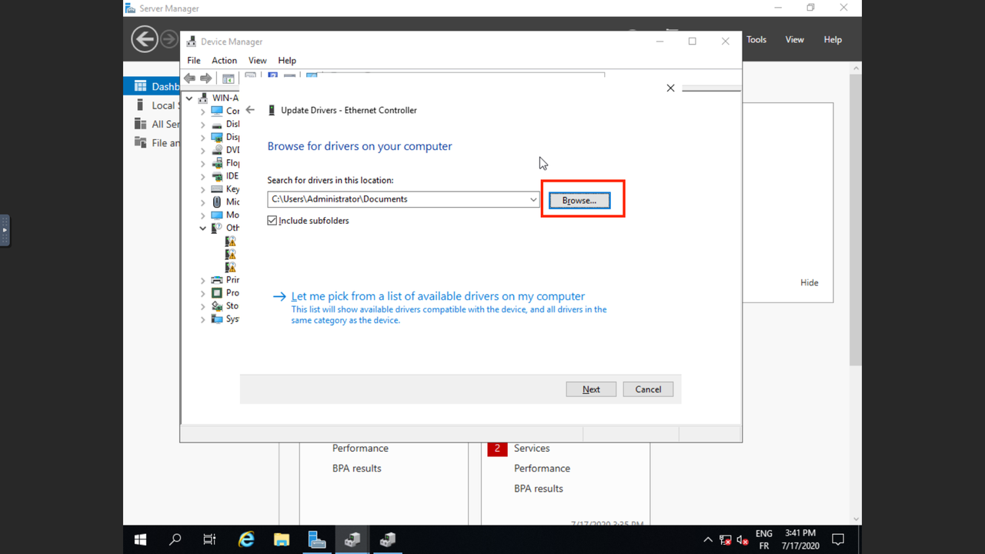Open the Windows Start menu
This screenshot has height=554, width=985.
coord(141,539)
